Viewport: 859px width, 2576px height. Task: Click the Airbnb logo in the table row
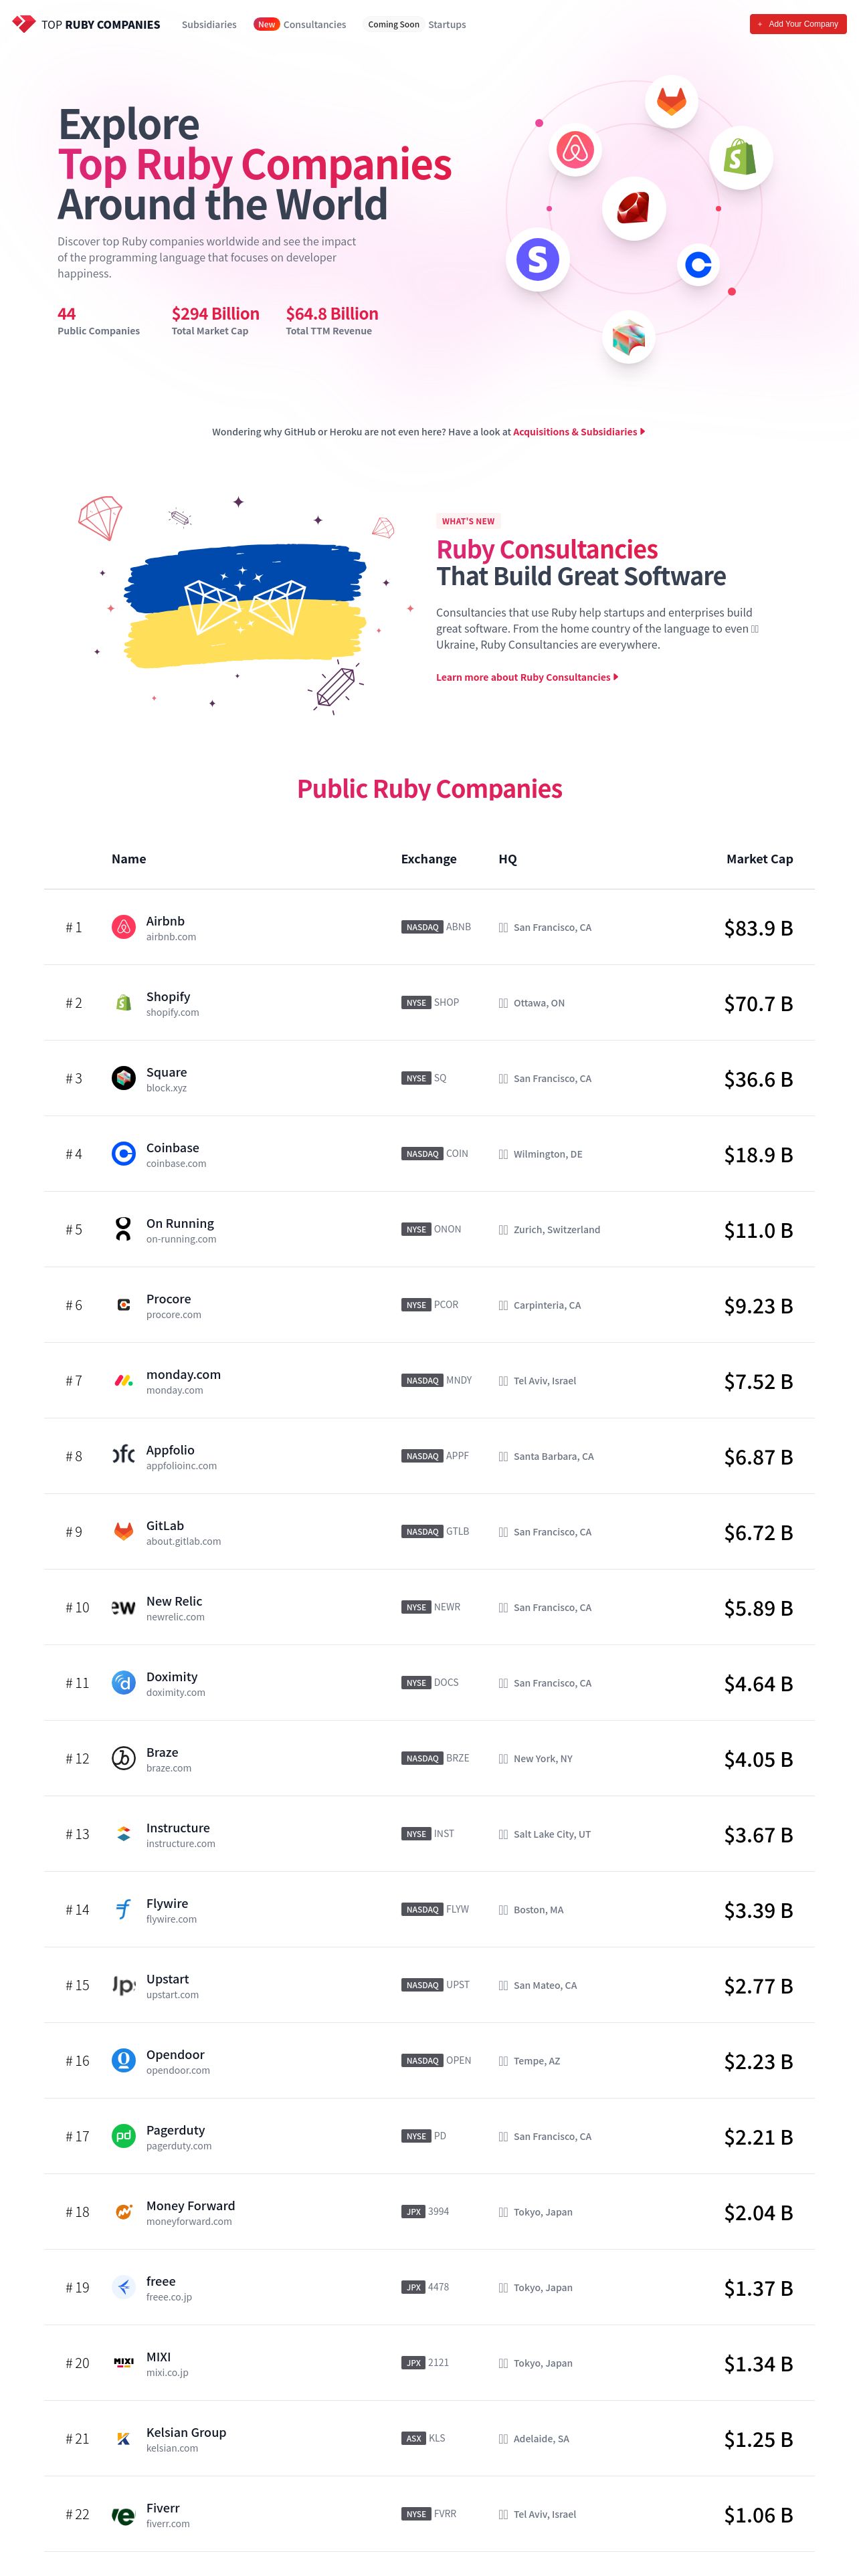(x=123, y=927)
